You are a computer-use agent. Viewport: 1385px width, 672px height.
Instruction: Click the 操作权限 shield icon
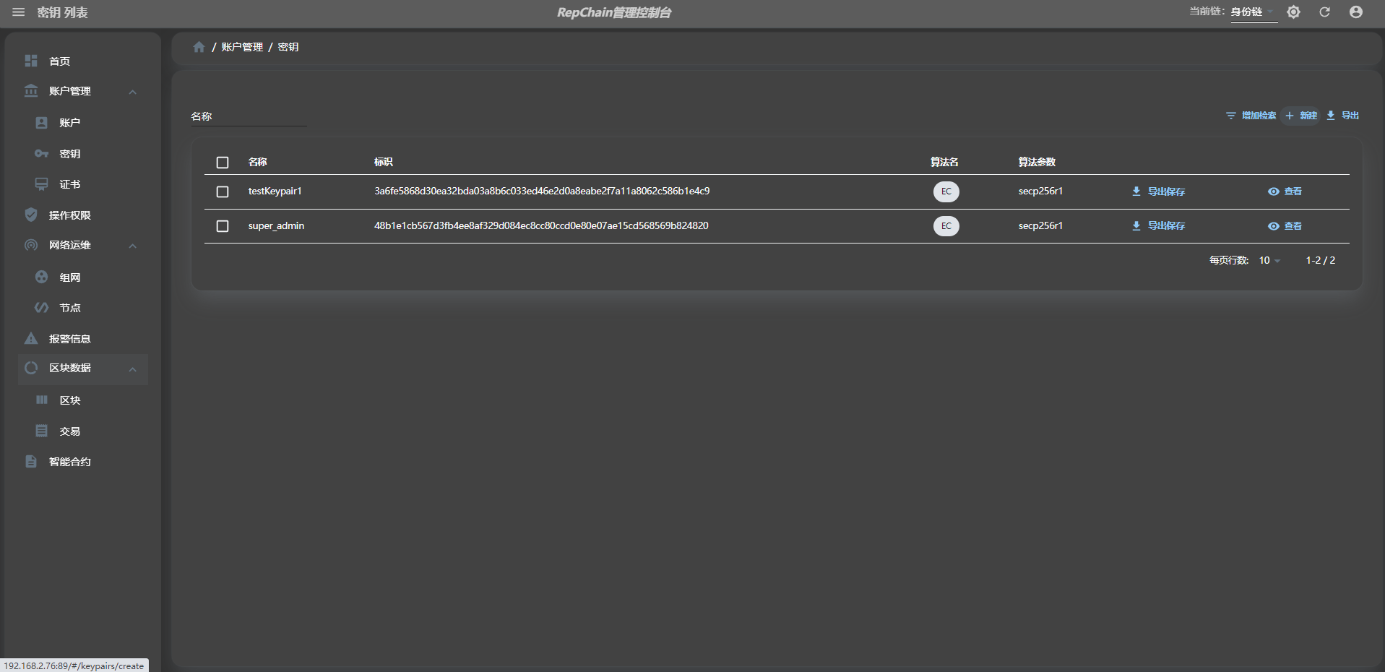click(31, 215)
